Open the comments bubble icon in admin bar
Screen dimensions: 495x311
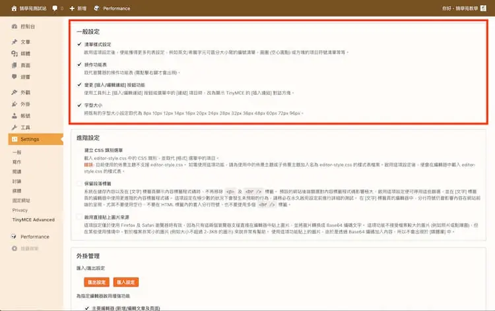pos(55,9)
